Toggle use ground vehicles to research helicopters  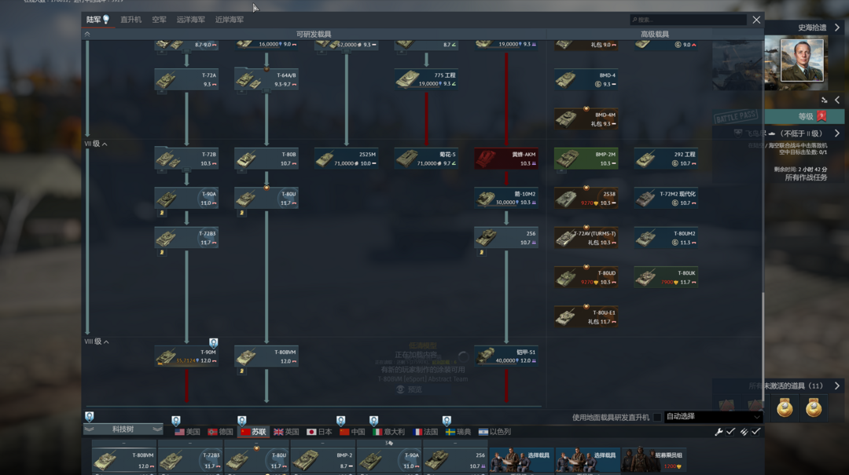[x=656, y=417]
